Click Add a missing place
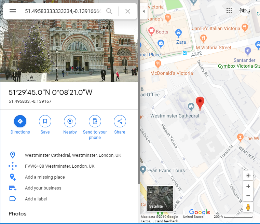 pos(69,177)
